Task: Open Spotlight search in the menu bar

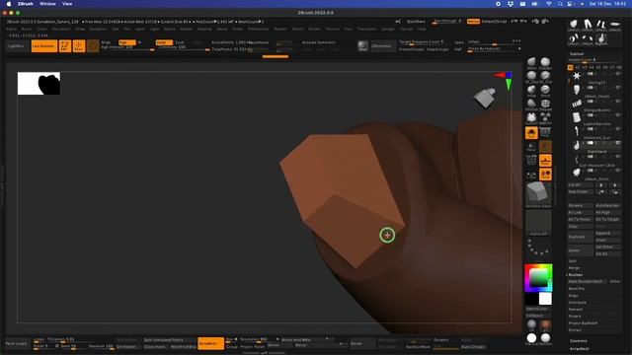Action: pos(560,4)
